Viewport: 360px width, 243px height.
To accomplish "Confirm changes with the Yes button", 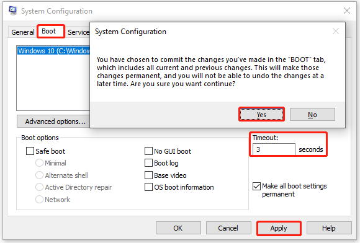I will (261, 115).
